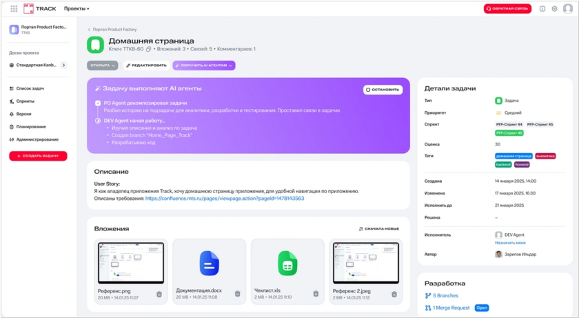
Task: Open the 'Открыта' status dropdown
Action: pyautogui.click(x=102, y=66)
